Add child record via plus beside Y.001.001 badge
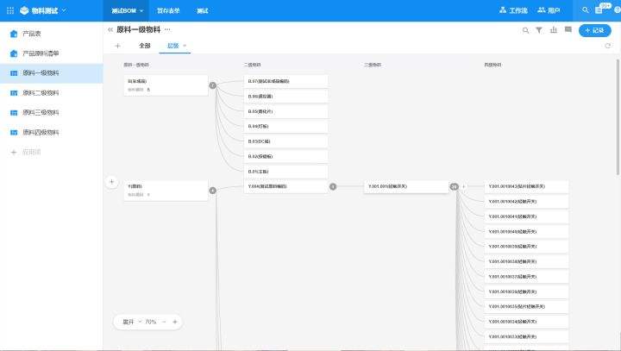The width and height of the screenshot is (621, 351). coord(464,186)
